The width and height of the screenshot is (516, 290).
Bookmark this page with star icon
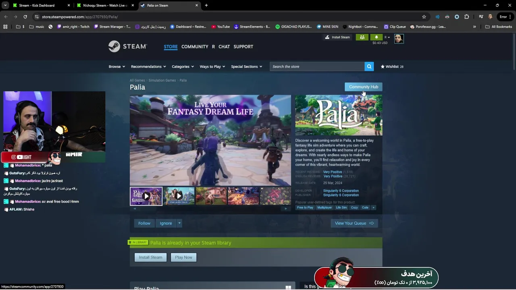coord(424,17)
